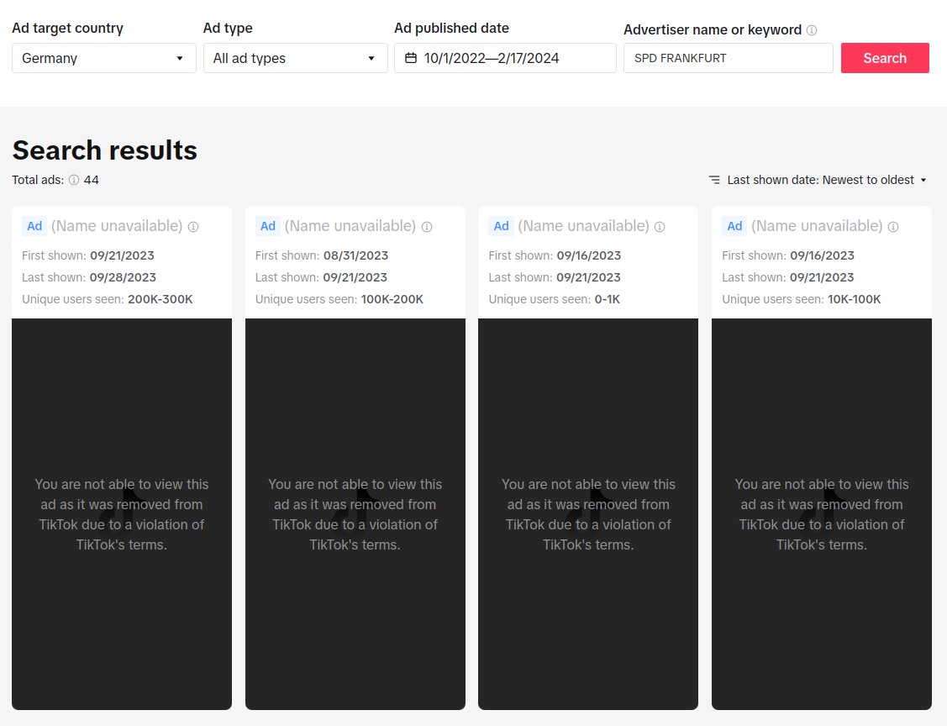The height and width of the screenshot is (726, 947).
Task: Open removed ad first shown 09/21/2023
Action: [122, 513]
